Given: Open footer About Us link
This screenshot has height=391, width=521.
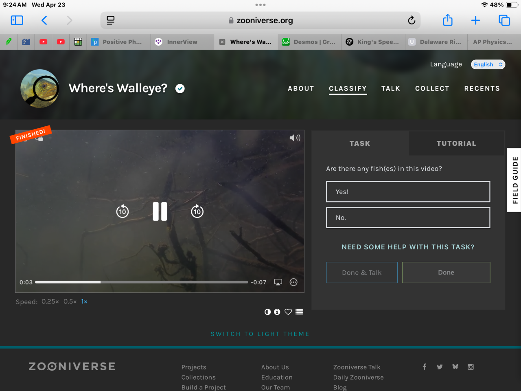Looking at the screenshot, I should point(275,367).
